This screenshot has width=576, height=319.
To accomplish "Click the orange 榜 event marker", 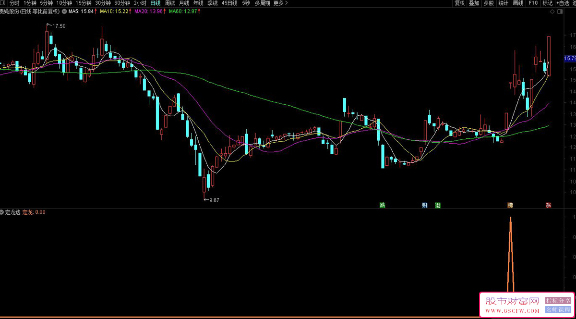I will [510, 205].
